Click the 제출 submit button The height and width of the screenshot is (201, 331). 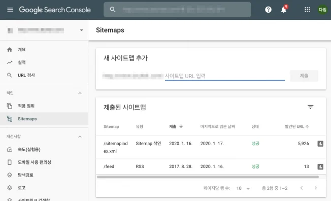coord(304,76)
